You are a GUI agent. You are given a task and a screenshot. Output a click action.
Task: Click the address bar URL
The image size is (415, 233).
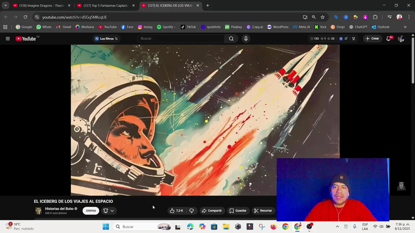(x=75, y=17)
